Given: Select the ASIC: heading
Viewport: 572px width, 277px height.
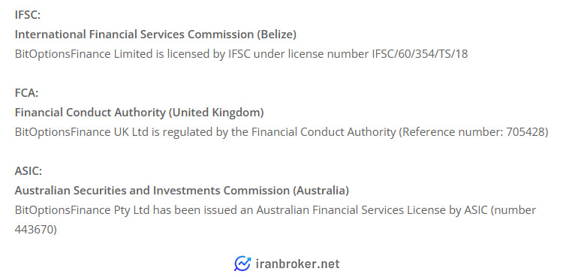Looking at the screenshot, I should point(29,171).
